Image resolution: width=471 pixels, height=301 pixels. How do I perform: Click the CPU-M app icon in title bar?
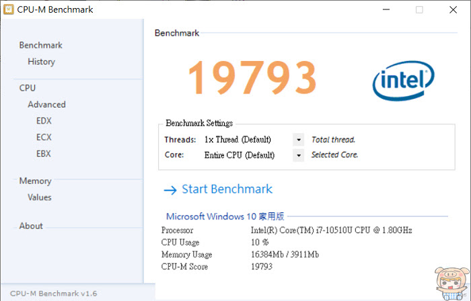[x=8, y=9]
